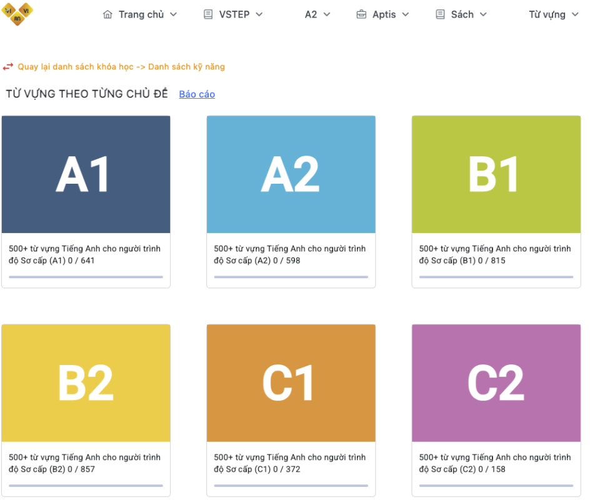Follow the Quay lại danh sách khóa học link
This screenshot has height=500, width=590.
(x=121, y=67)
